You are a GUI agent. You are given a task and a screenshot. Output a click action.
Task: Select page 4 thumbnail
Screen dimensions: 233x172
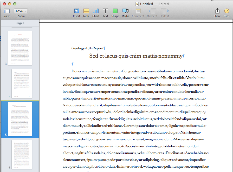(22, 83)
